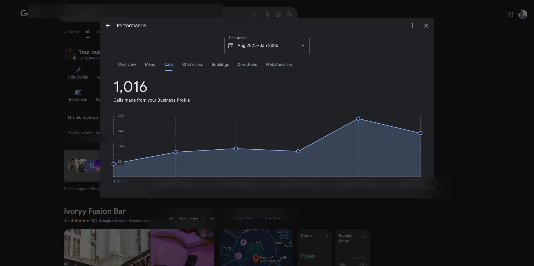The image size is (534, 266).
Task: Expand the Popular times card
Action: [353, 248]
